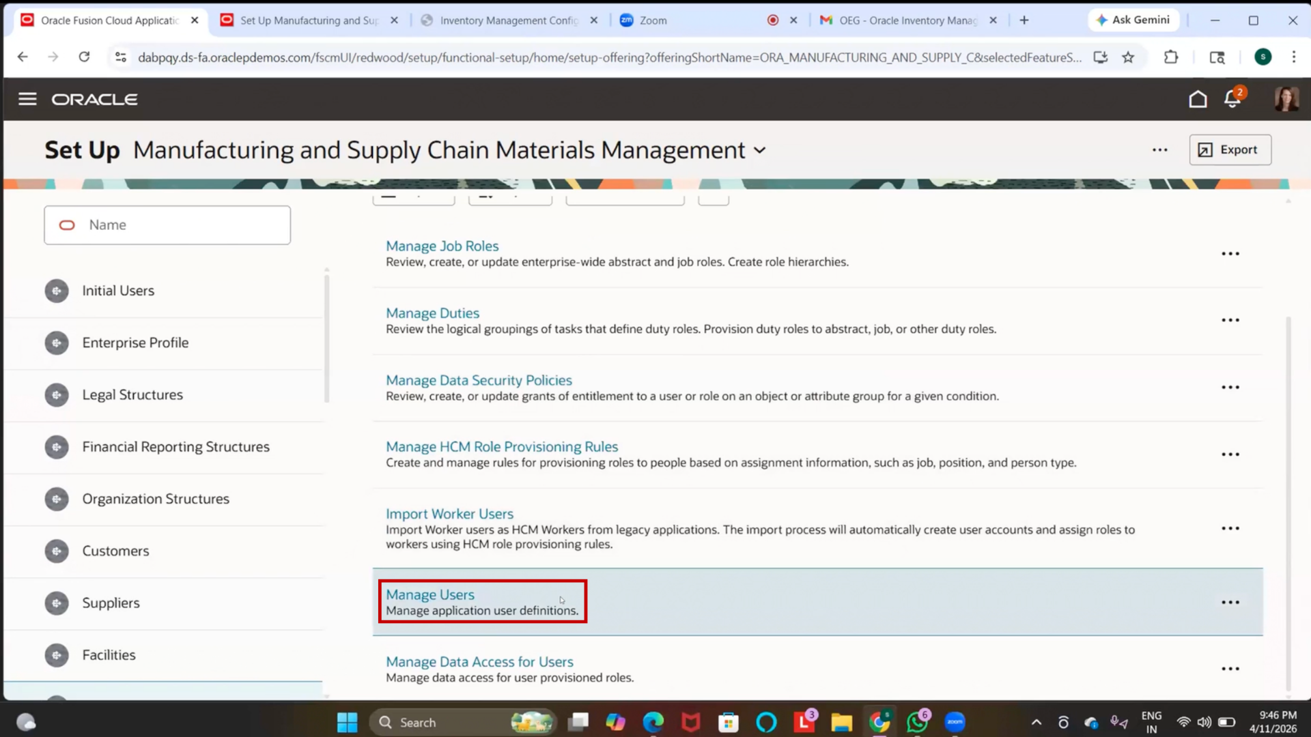Select Customers functional area
1311x737 pixels.
pos(115,551)
